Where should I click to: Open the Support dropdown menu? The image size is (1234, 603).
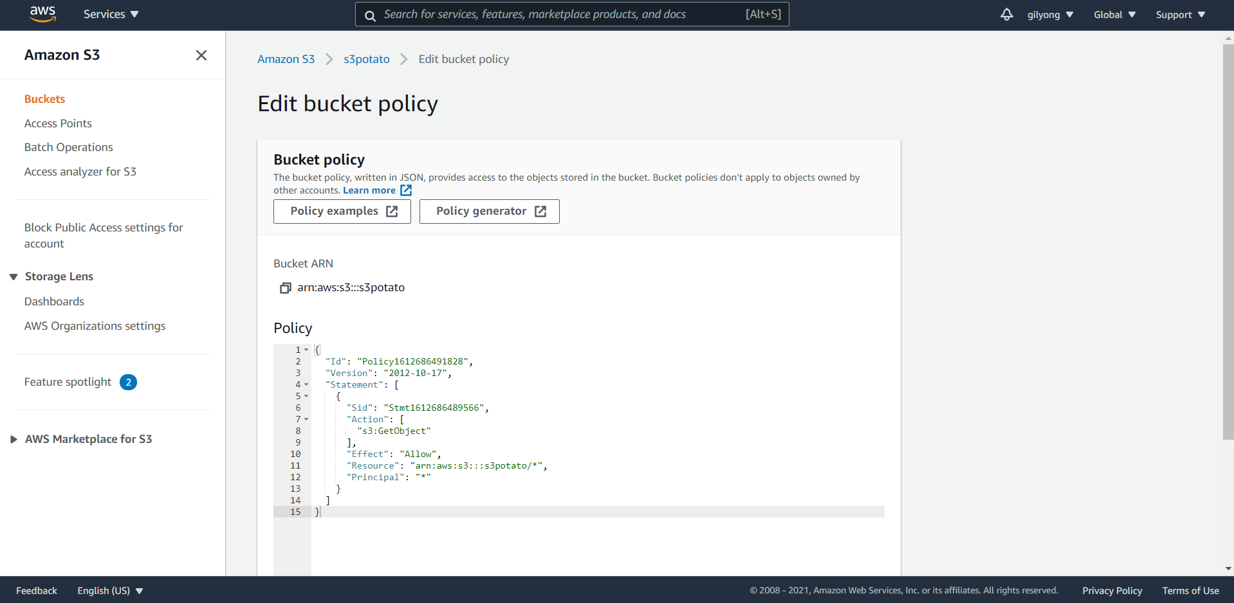[x=1180, y=15]
